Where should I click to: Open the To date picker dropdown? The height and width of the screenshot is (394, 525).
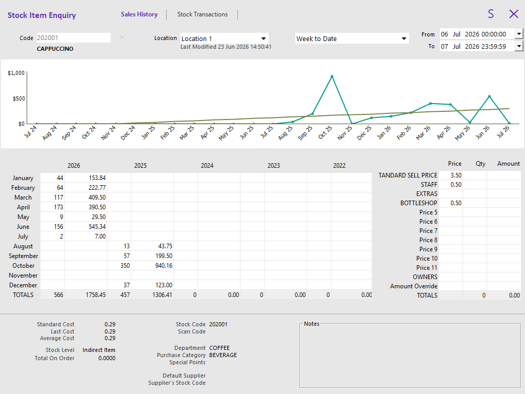[519, 46]
